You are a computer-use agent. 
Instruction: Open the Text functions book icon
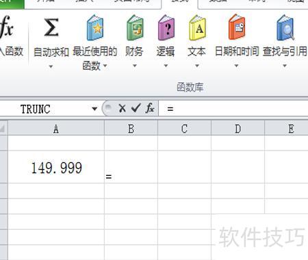click(197, 27)
